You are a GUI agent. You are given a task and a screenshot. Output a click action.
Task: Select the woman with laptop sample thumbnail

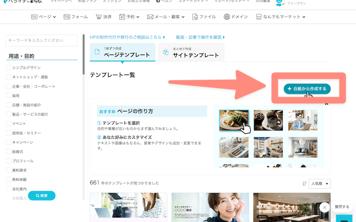click(x=303, y=120)
